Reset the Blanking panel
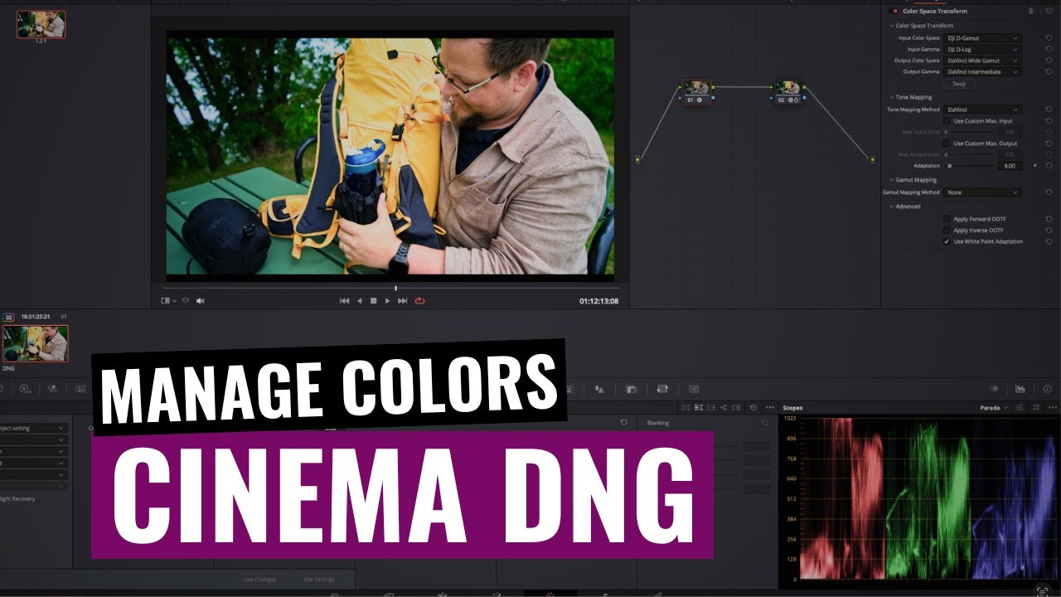The image size is (1061, 597). click(765, 423)
